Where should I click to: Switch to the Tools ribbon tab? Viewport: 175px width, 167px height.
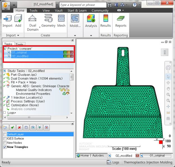(x=33, y=10)
